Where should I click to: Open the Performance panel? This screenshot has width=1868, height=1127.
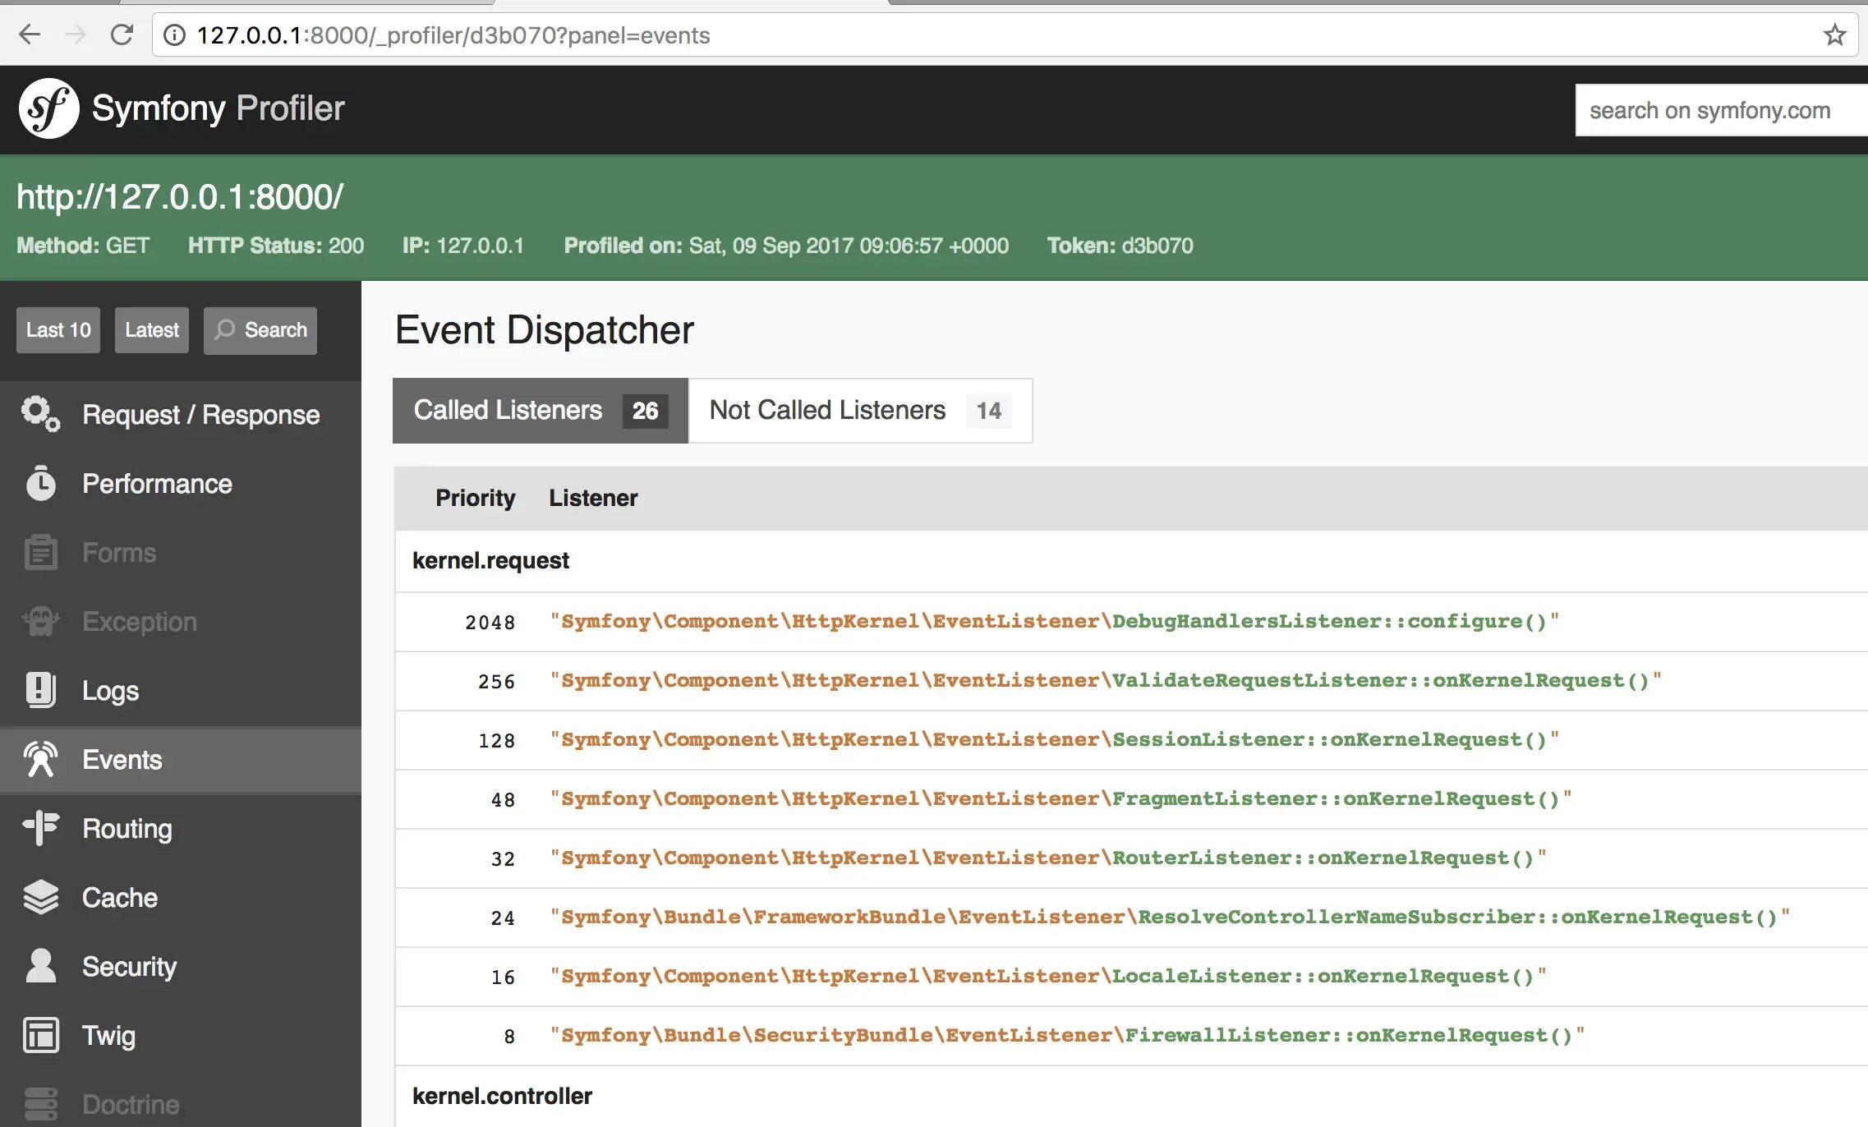(x=181, y=484)
